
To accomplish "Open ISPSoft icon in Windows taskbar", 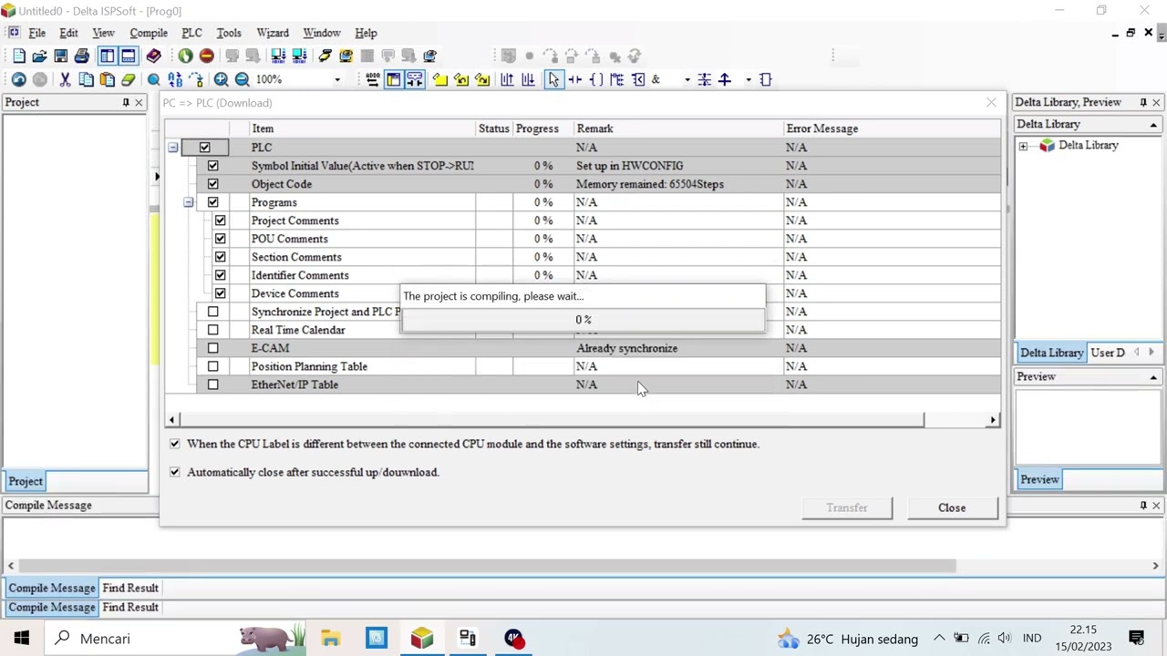I will coord(421,638).
